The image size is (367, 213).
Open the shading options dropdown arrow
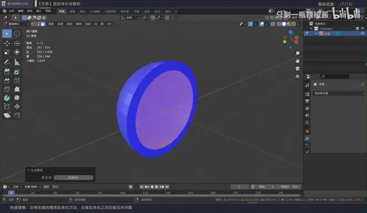[x=299, y=24]
